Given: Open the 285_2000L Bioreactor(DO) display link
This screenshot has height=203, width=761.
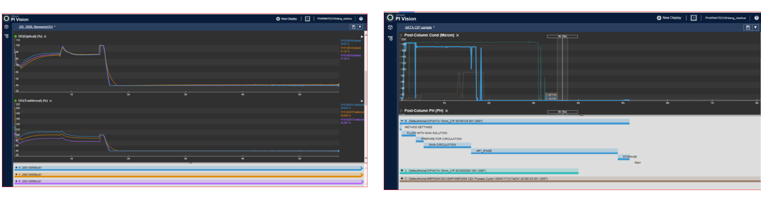Looking at the screenshot, I should point(36,27).
